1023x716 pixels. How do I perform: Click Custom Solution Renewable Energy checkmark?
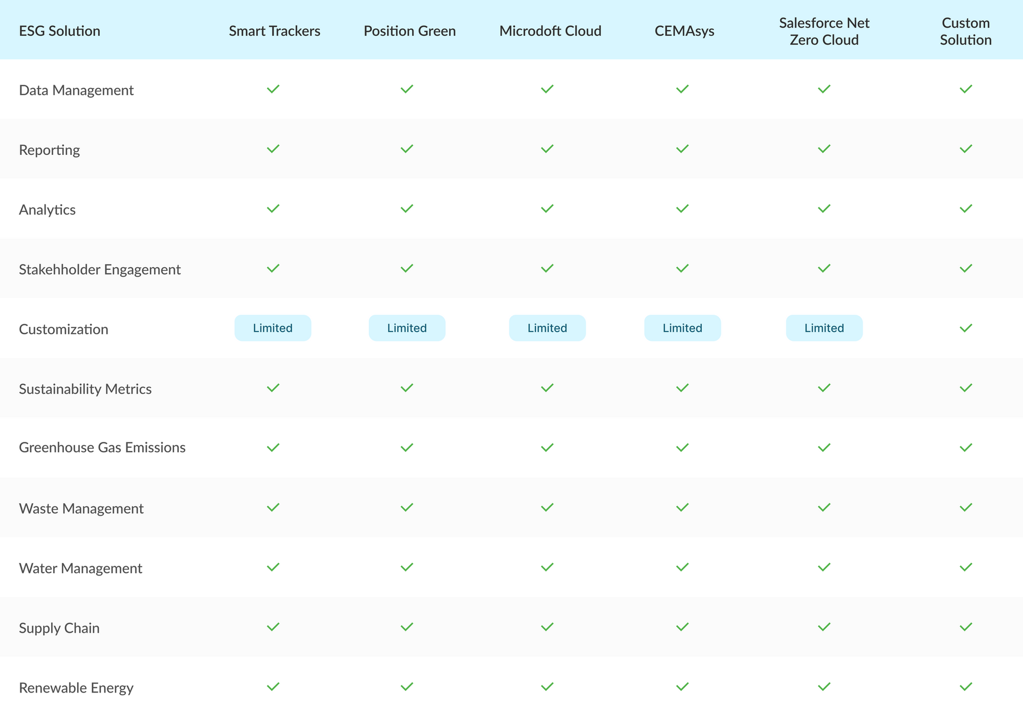coord(965,686)
